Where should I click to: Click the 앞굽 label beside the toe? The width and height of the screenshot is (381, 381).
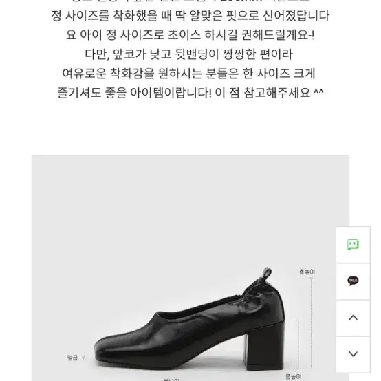point(72,358)
